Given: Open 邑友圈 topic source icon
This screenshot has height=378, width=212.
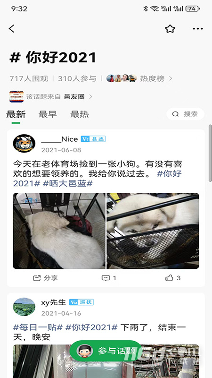Looking at the screenshot, I should [16, 97].
